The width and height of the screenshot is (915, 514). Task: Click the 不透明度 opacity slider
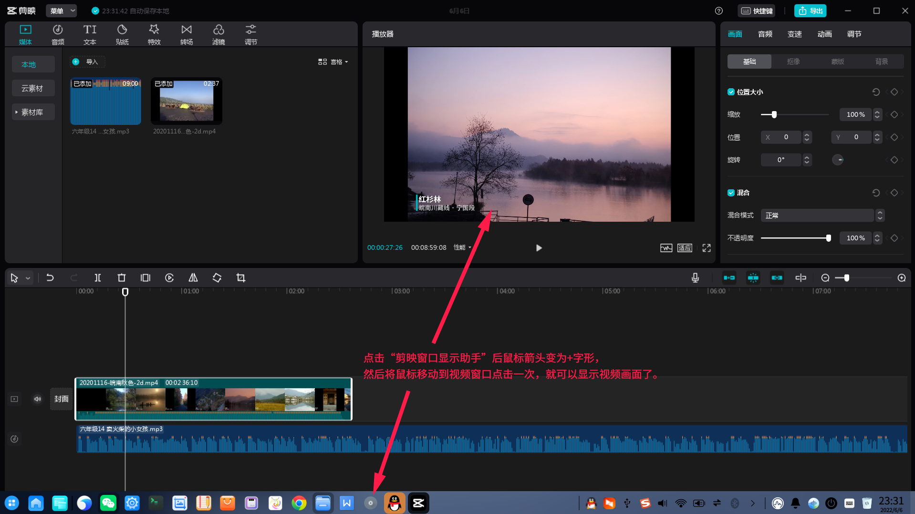point(795,237)
